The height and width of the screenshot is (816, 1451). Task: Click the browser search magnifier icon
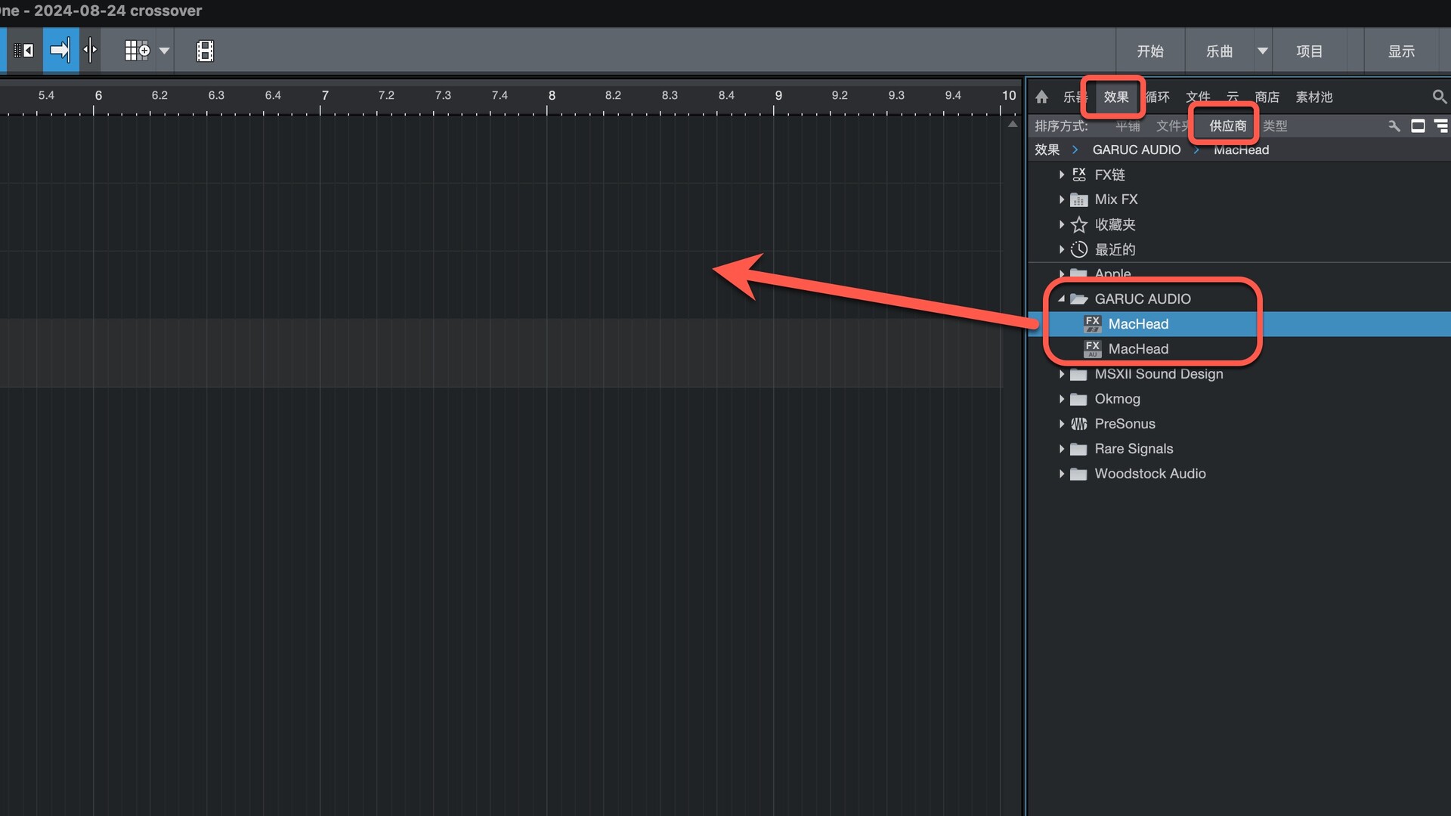(x=1439, y=97)
